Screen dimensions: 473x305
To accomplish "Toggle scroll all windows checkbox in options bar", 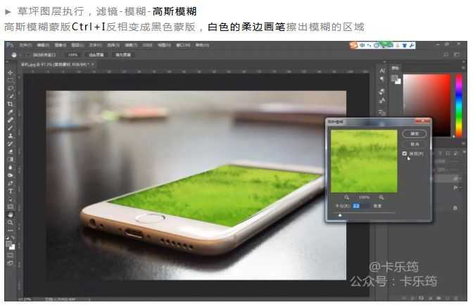I will [32, 54].
